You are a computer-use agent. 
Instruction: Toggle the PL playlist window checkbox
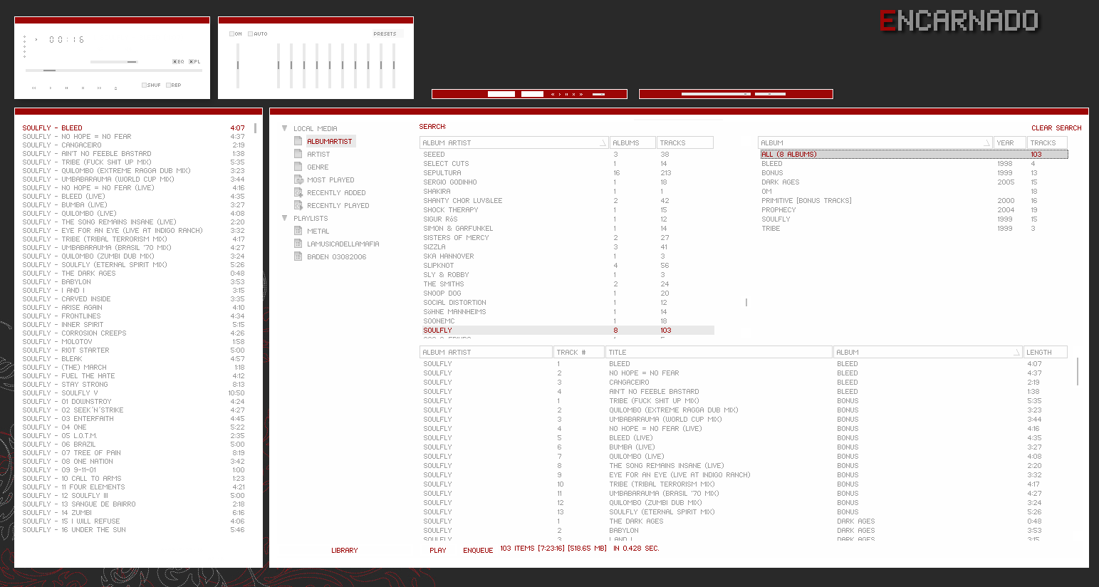click(191, 62)
